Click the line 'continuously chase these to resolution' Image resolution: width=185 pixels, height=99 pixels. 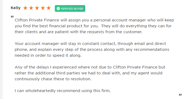pyautogui.click(x=53, y=79)
